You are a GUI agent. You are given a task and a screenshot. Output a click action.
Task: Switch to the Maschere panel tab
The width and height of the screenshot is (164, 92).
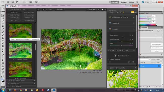(x=144, y=27)
